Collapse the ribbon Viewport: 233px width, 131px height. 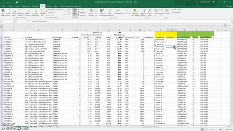click(231, 18)
